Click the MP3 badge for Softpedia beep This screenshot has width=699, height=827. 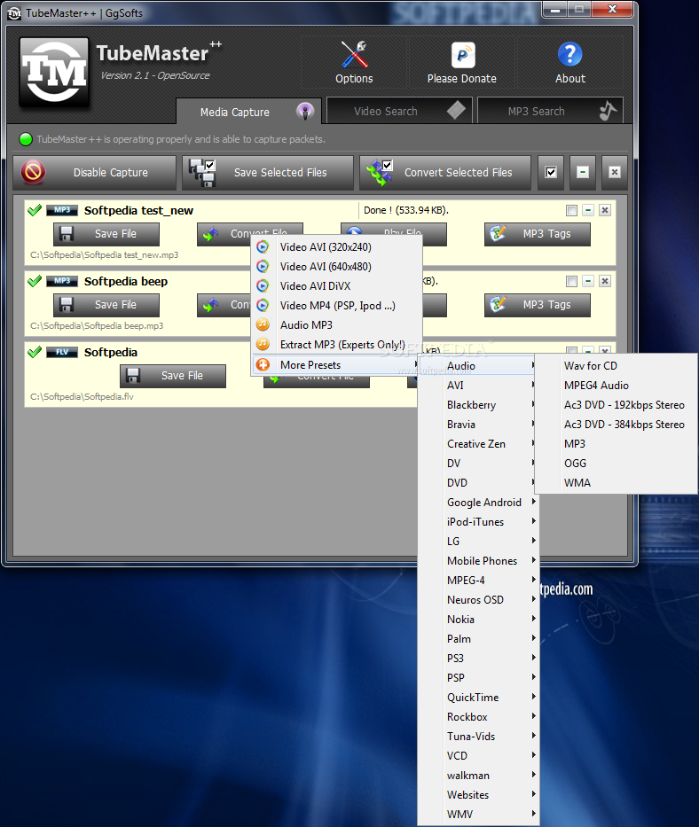pos(62,281)
